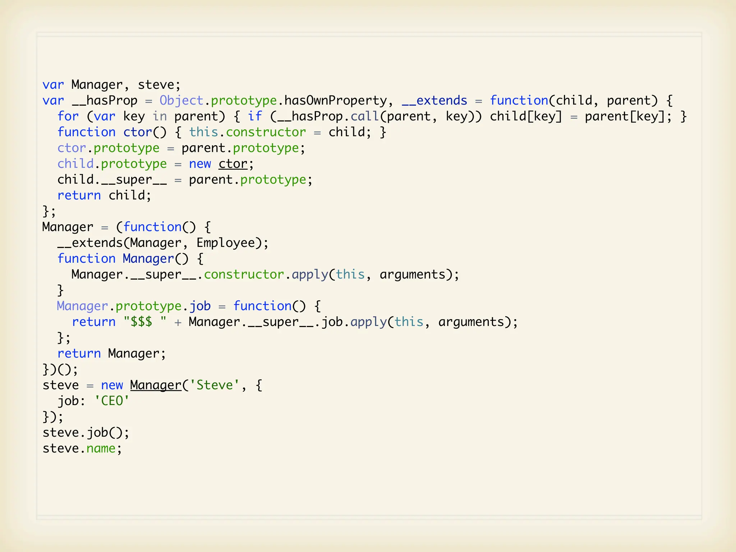This screenshot has width=736, height=552.
Task: Click 'Manager.__super__.constructor.apply(this, arguments);' line
Action: coord(265,275)
